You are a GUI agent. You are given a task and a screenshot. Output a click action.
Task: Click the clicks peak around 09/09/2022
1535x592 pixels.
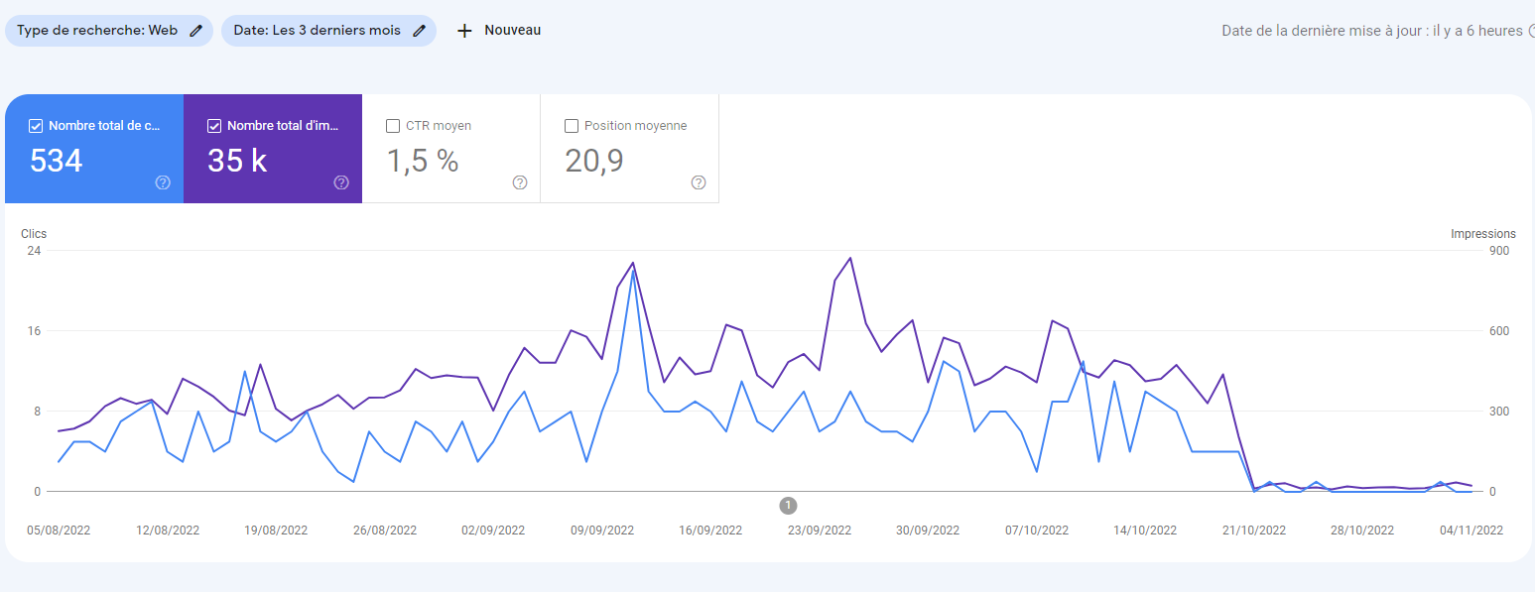[633, 270]
